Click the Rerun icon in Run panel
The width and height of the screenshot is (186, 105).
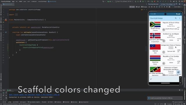(x=3, y=93)
